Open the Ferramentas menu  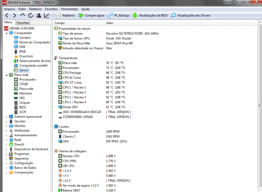point(69,9)
